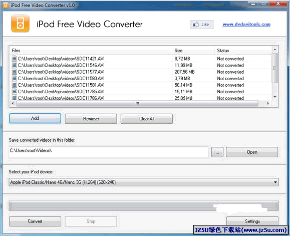Sort list by Status column header
Screen dimensions: 290x236
tap(243, 51)
